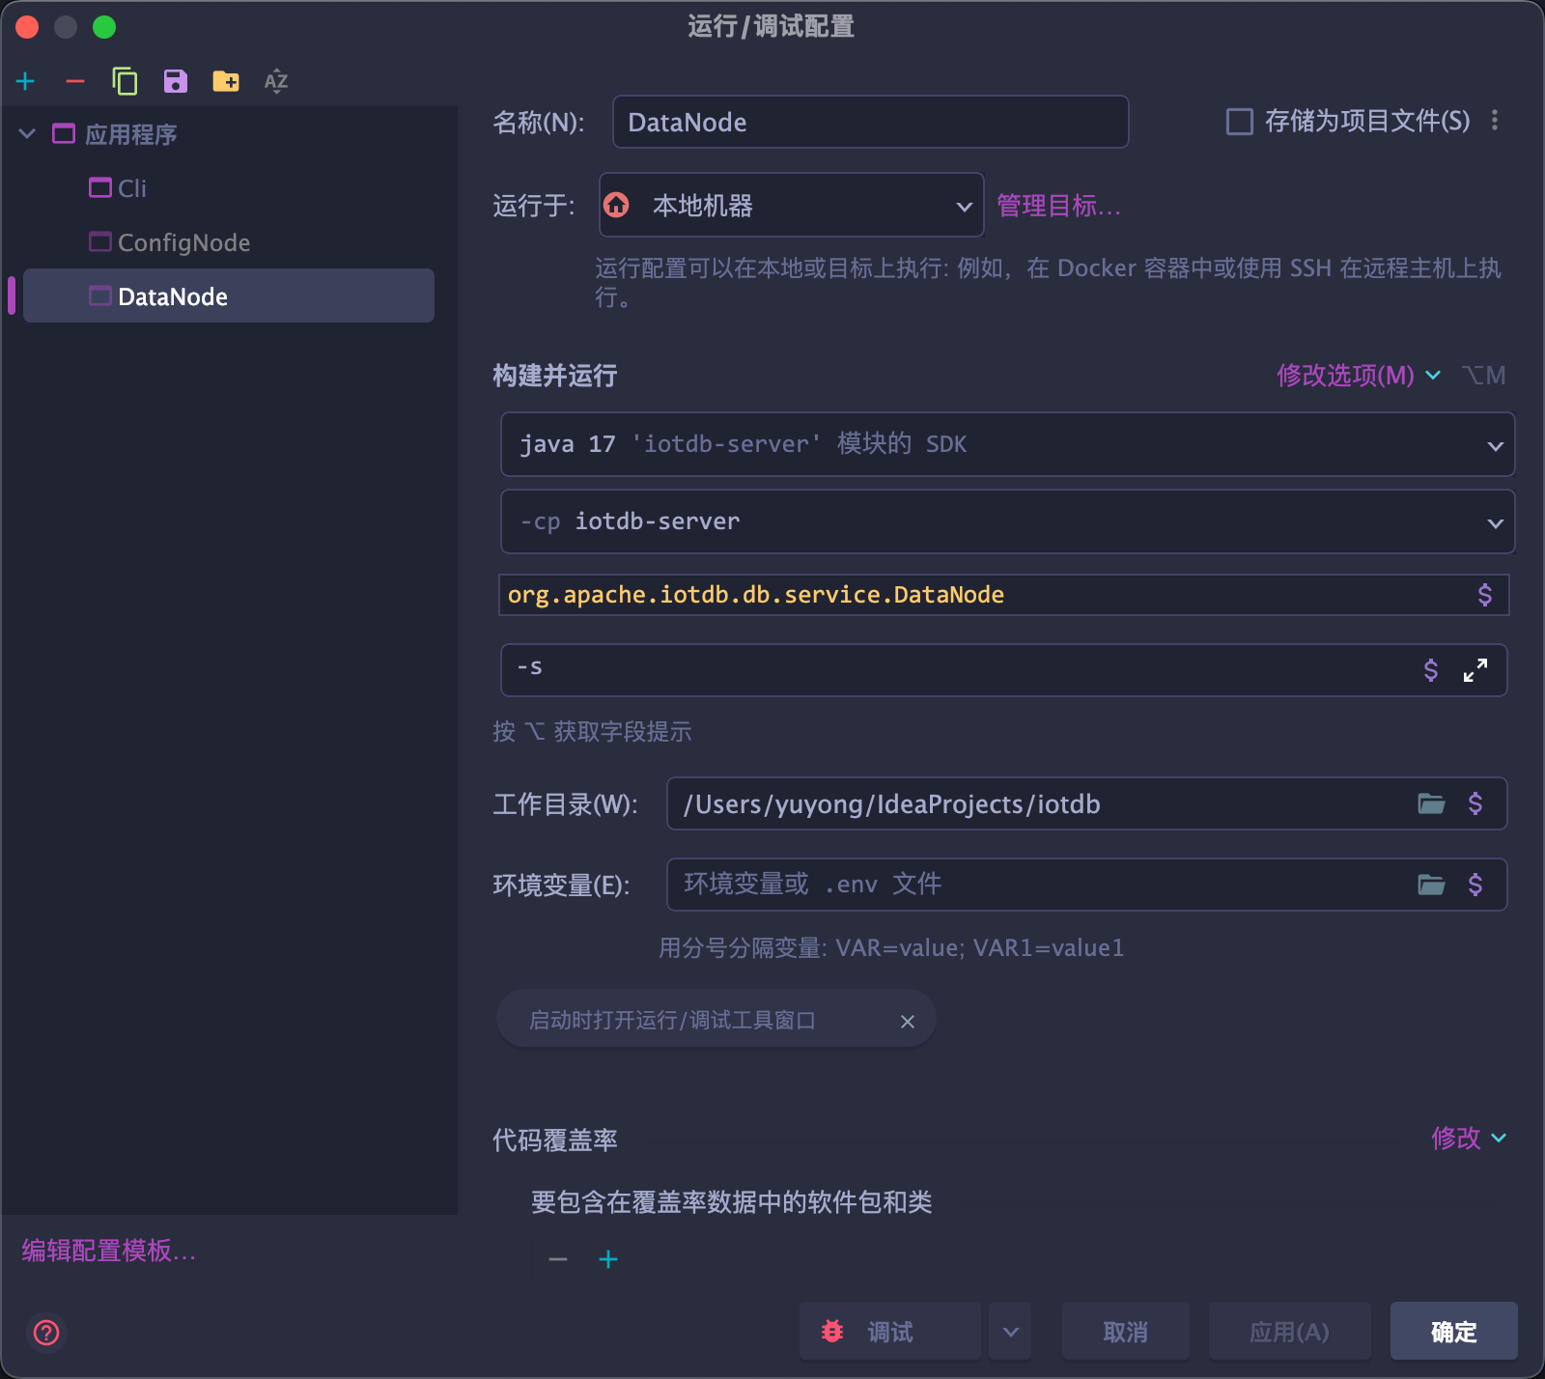Create a new folder with folder-plus icon
This screenshot has height=1379, width=1545.
tap(226, 81)
